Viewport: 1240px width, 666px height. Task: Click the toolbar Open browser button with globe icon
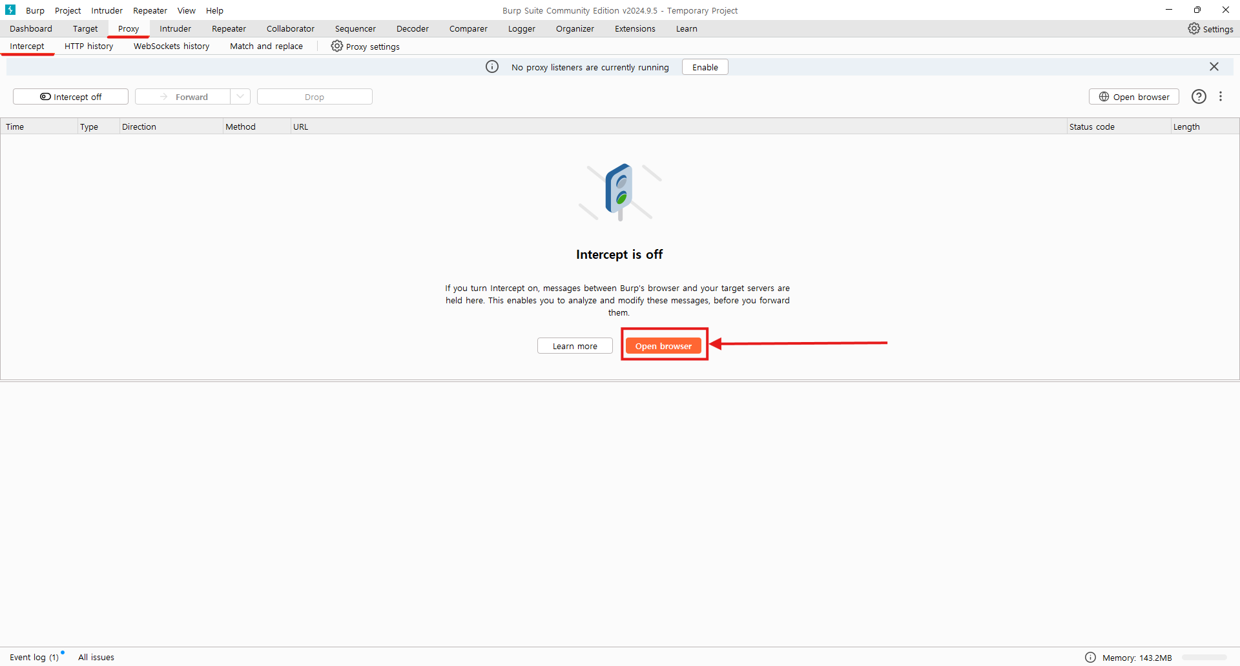coord(1134,97)
